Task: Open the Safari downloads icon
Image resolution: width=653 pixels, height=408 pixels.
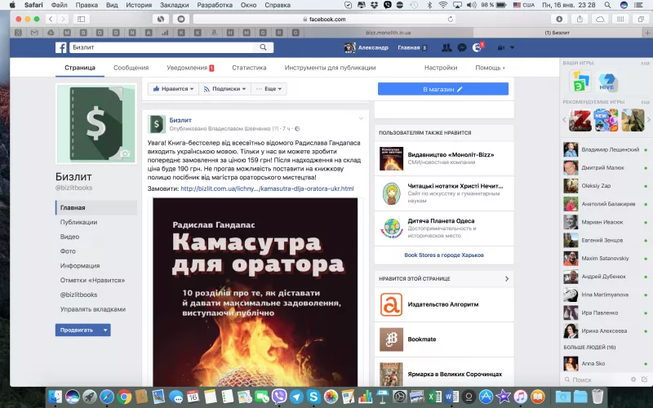Action: [x=559, y=19]
